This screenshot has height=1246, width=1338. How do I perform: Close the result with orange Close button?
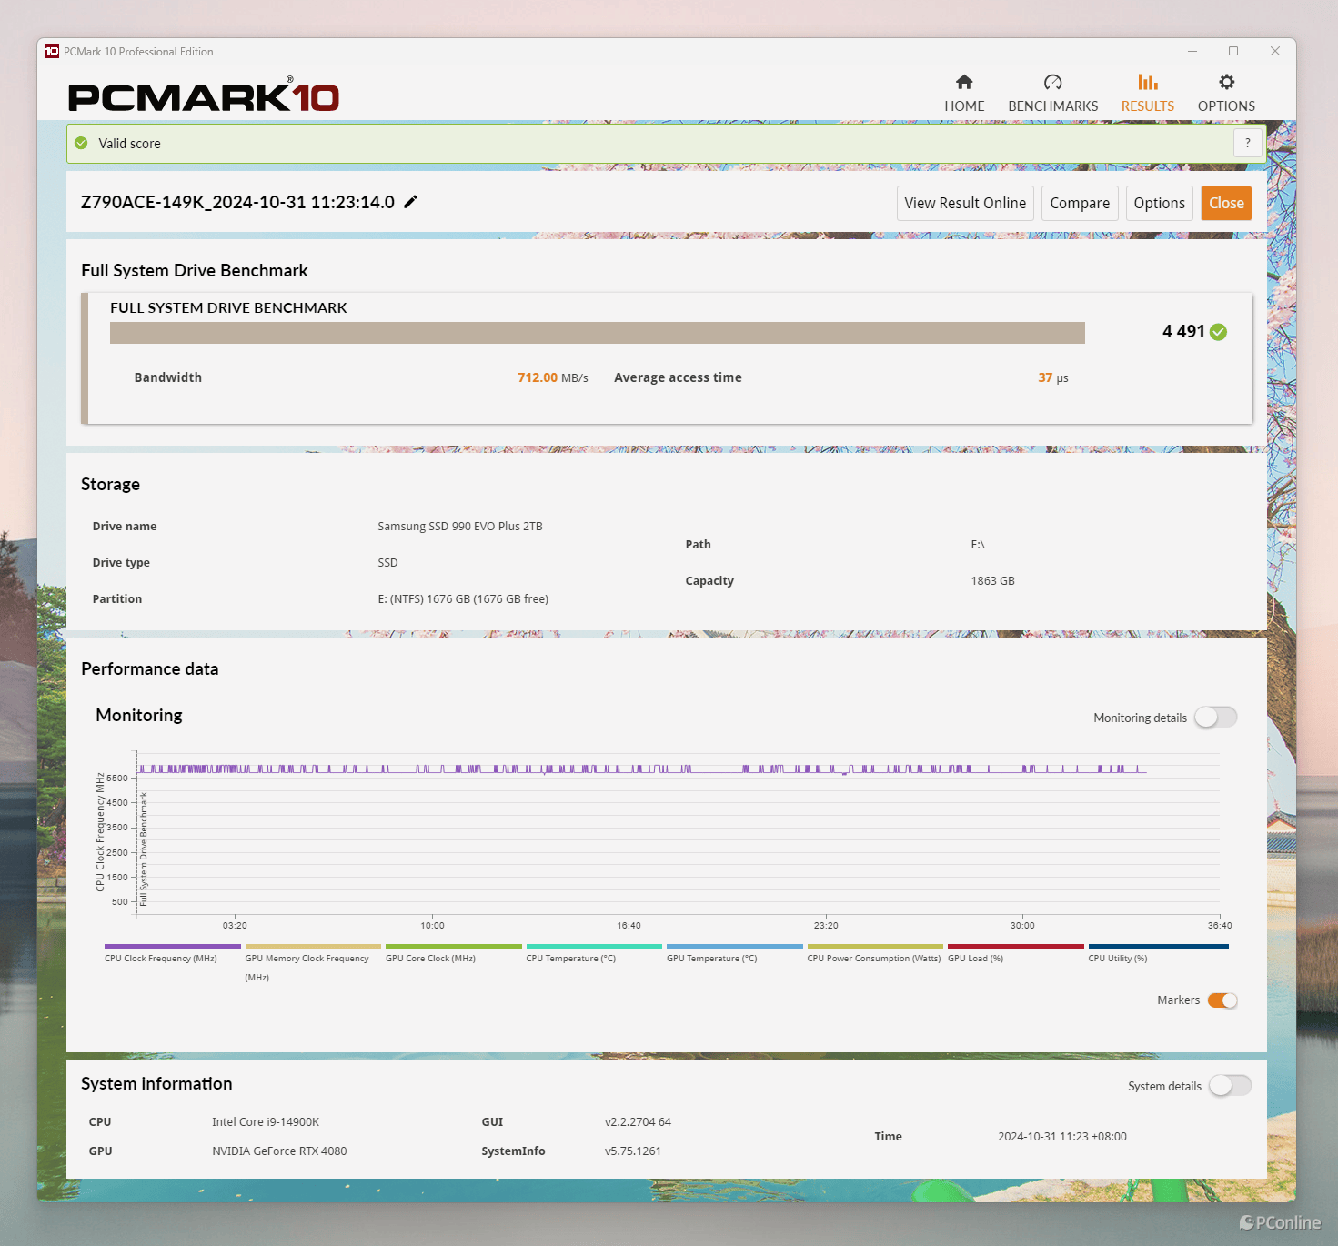point(1226,203)
